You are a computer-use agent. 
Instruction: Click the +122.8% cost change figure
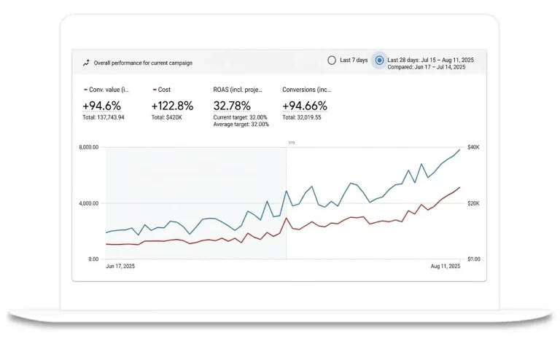tap(173, 106)
